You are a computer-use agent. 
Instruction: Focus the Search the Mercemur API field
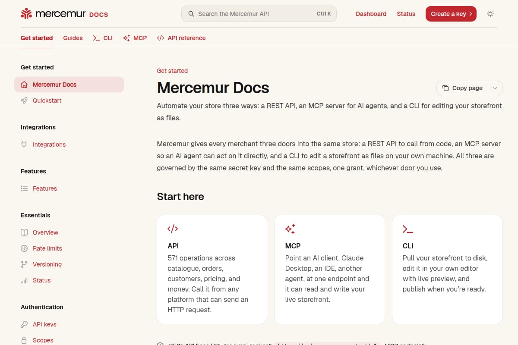[x=259, y=14]
